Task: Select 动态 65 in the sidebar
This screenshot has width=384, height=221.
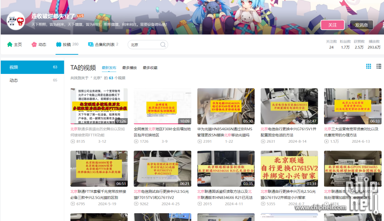Action: [32, 80]
